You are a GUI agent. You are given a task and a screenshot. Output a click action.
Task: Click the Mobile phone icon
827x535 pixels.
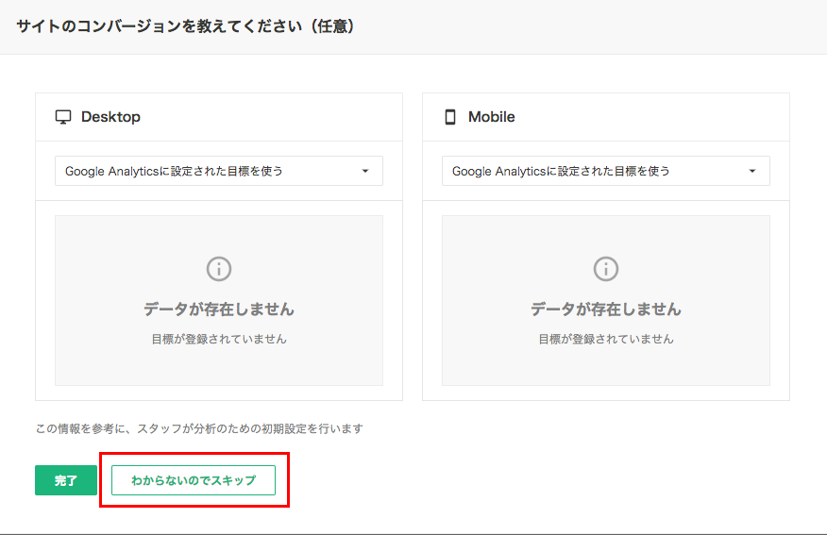pyautogui.click(x=450, y=117)
